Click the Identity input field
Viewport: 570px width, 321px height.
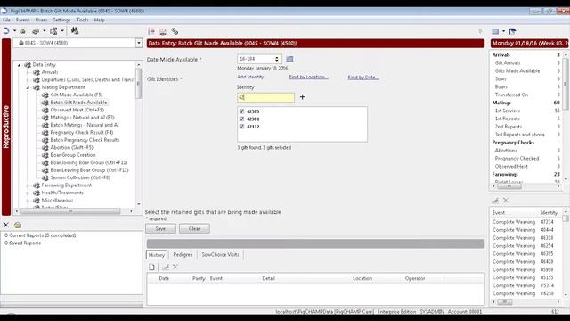(x=265, y=97)
